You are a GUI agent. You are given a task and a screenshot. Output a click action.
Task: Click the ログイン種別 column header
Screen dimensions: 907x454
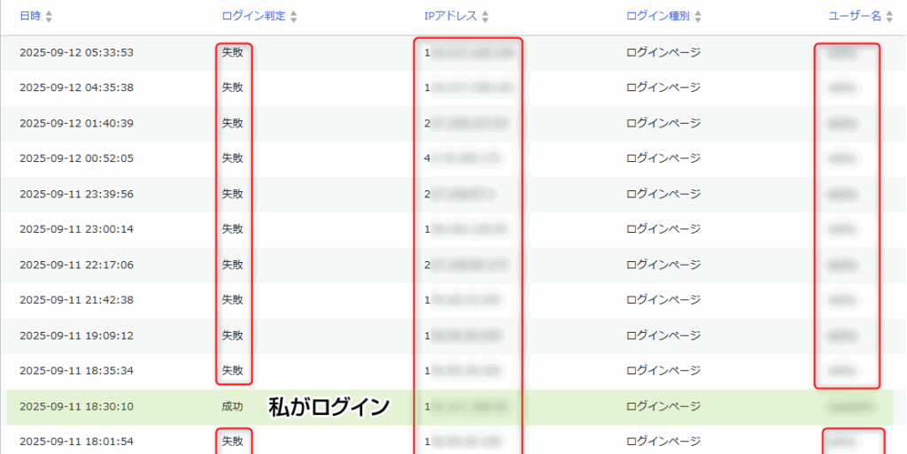(x=658, y=16)
